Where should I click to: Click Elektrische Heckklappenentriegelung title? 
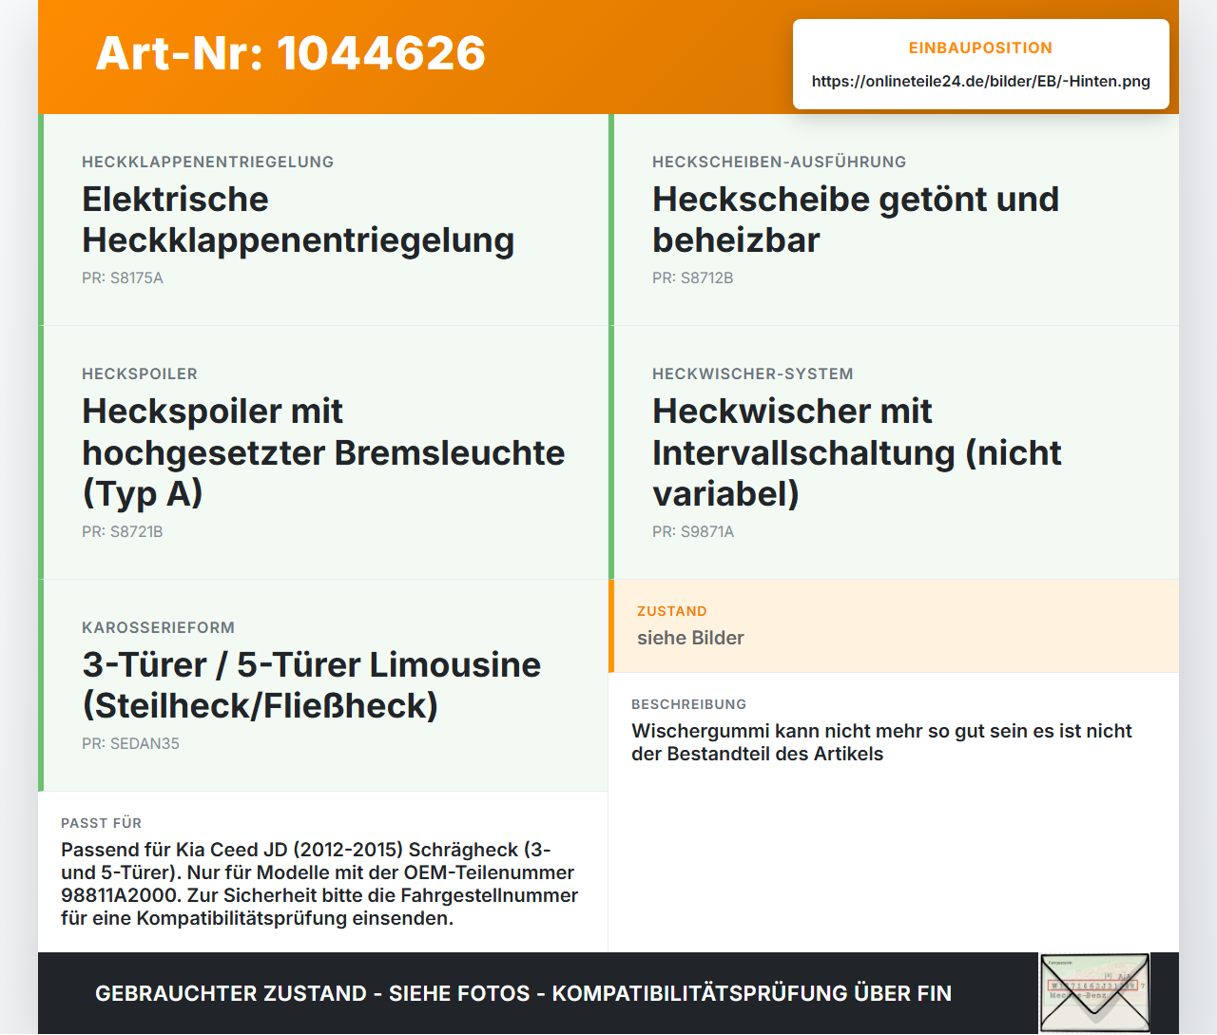[x=299, y=220]
